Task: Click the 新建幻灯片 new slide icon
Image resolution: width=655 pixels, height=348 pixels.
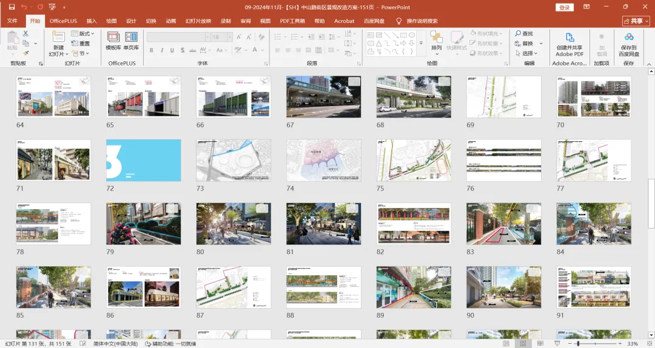Action: pyautogui.click(x=58, y=36)
